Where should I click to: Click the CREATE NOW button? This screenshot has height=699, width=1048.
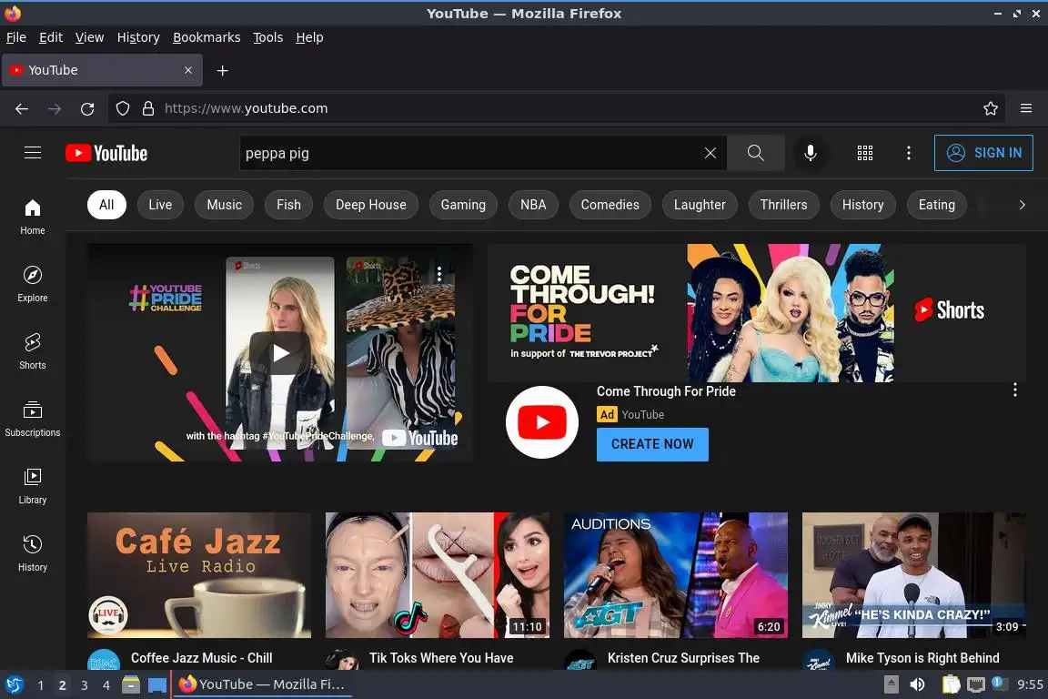652,444
